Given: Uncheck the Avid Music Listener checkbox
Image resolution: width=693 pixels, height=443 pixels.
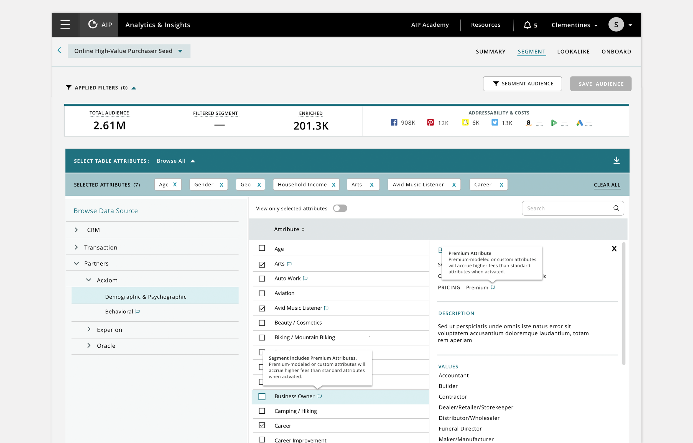Looking at the screenshot, I should (262, 308).
